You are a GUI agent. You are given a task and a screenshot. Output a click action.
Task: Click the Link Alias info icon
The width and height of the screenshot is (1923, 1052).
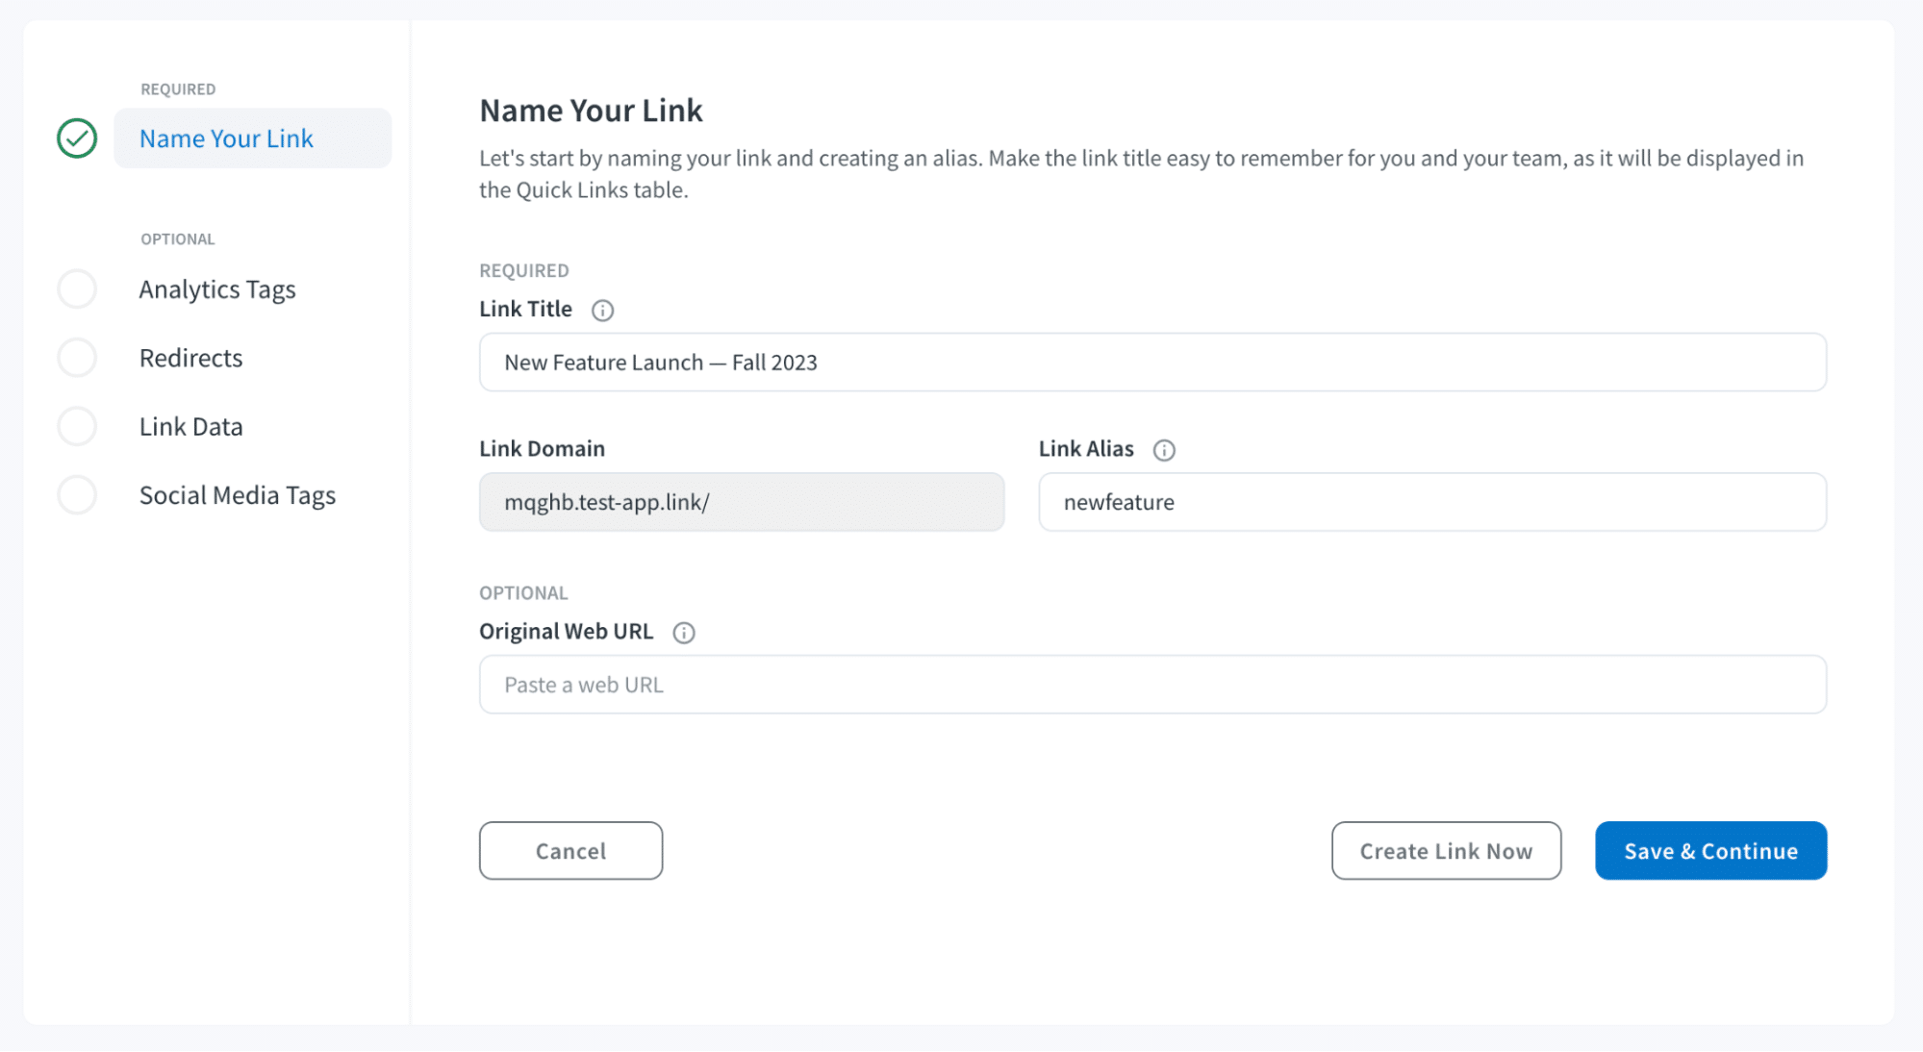1165,449
